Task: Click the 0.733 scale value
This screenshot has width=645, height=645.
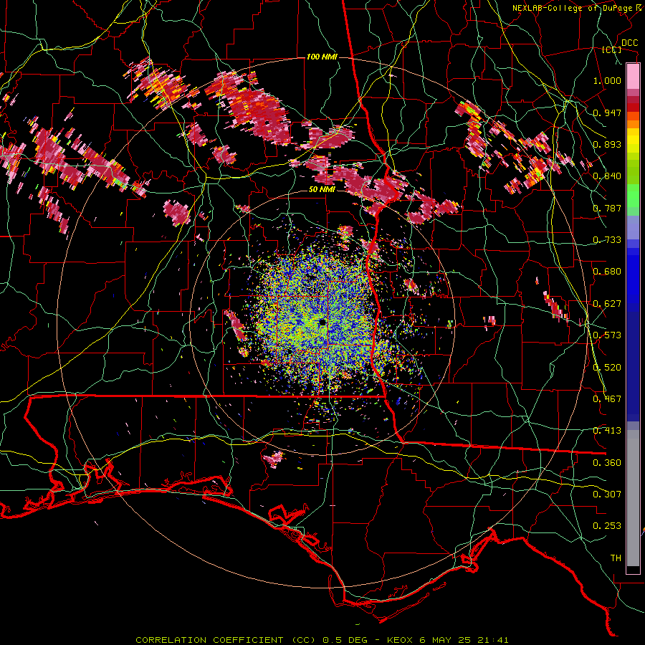Action: point(607,240)
